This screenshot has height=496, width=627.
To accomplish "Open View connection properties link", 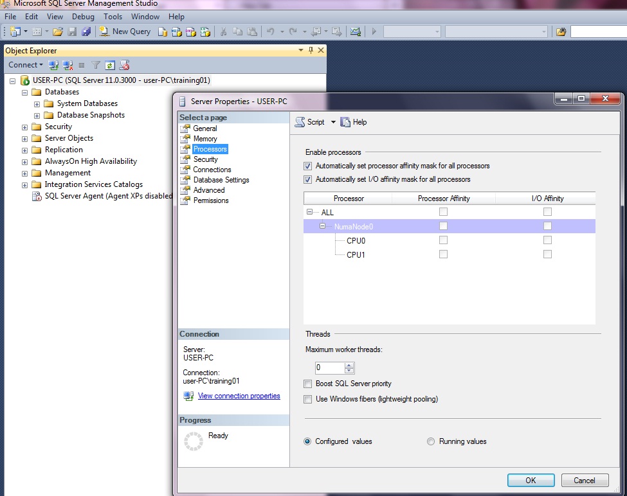I will coord(239,396).
